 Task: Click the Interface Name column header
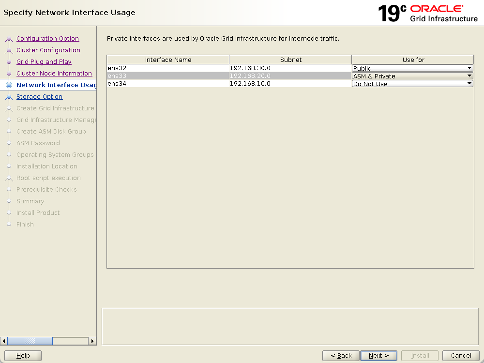[168, 60]
